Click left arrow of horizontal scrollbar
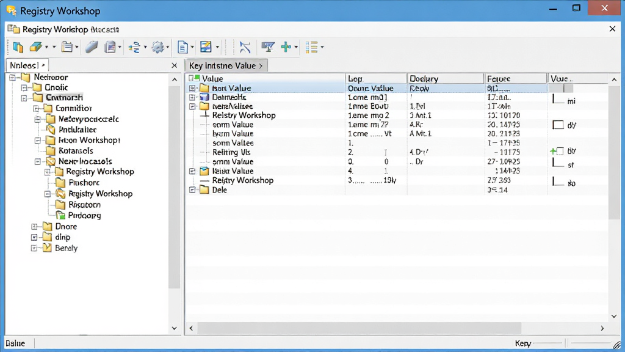The height and width of the screenshot is (352, 625). pos(191,328)
